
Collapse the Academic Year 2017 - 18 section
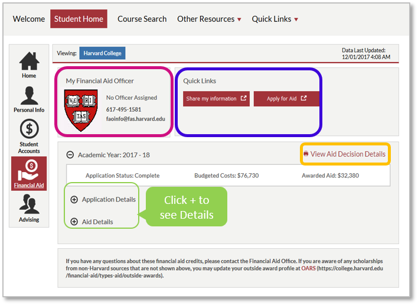(70, 155)
